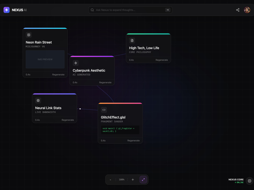Regenerate the GlitchEffect.glsl node
Screen dimensions: 254x190
coord(133,141)
